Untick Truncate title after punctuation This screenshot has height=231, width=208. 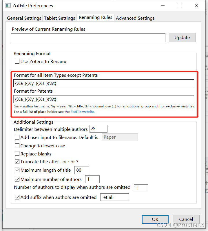[x=17, y=162]
